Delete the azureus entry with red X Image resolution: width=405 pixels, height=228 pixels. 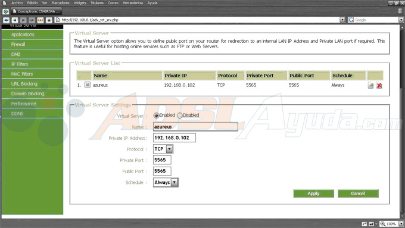coord(379,85)
